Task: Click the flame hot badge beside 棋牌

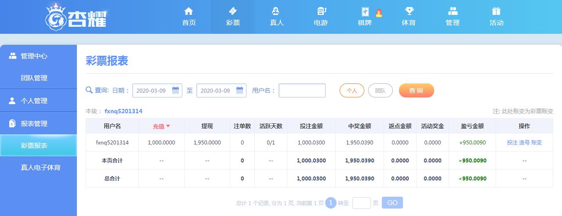Action: click(378, 13)
